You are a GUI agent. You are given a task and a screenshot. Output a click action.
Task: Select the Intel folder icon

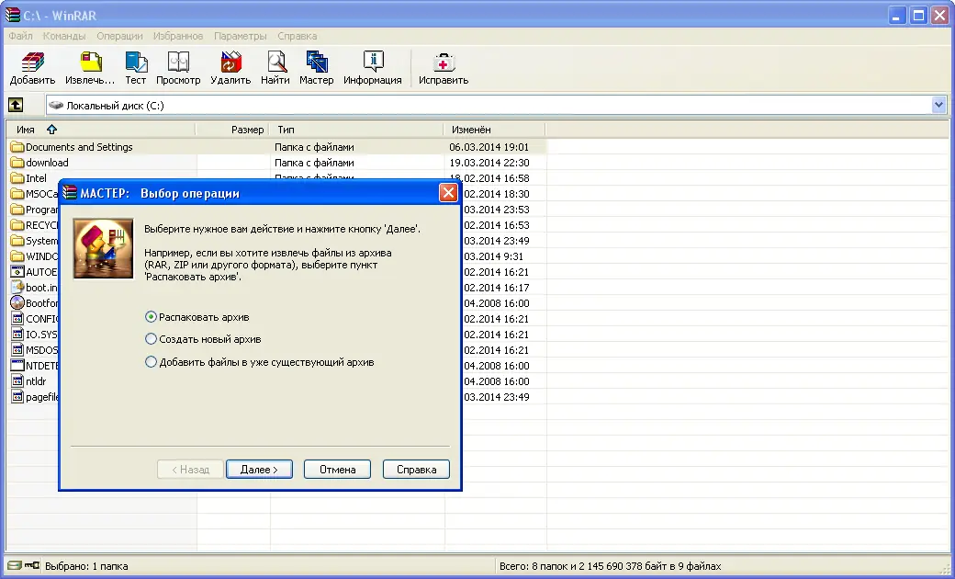coord(17,178)
